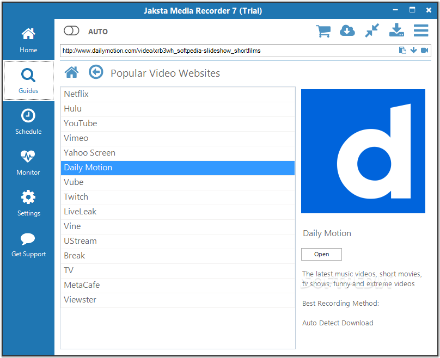Select TV in the website list

pos(178,270)
